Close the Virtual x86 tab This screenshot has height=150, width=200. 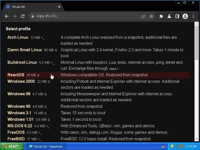pos(59,7)
